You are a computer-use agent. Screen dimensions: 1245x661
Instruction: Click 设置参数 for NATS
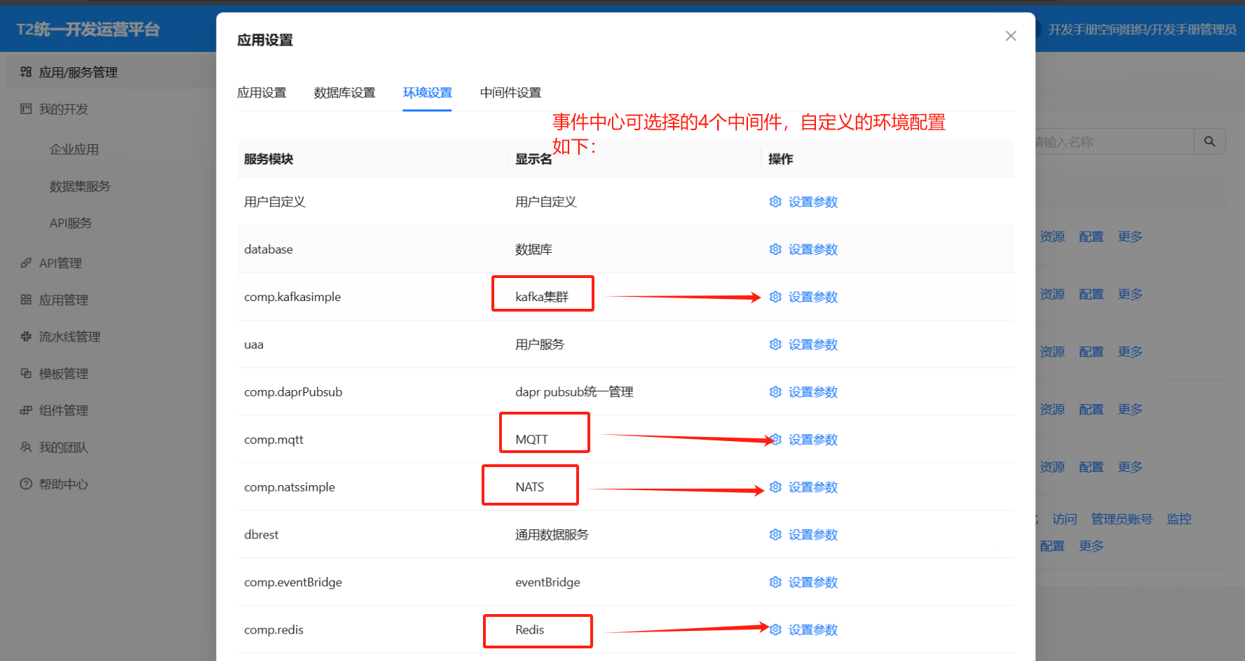tap(812, 487)
